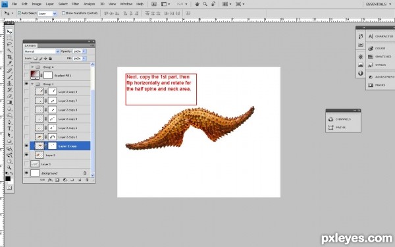Select the Path Selection tool
Screen dimensions: 395x247
[9, 135]
